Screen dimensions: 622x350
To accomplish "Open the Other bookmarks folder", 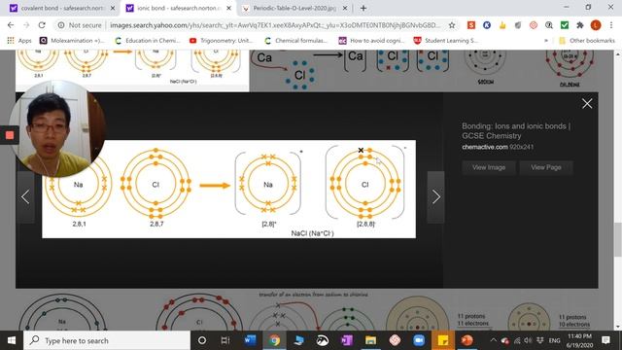I will pyautogui.click(x=587, y=41).
